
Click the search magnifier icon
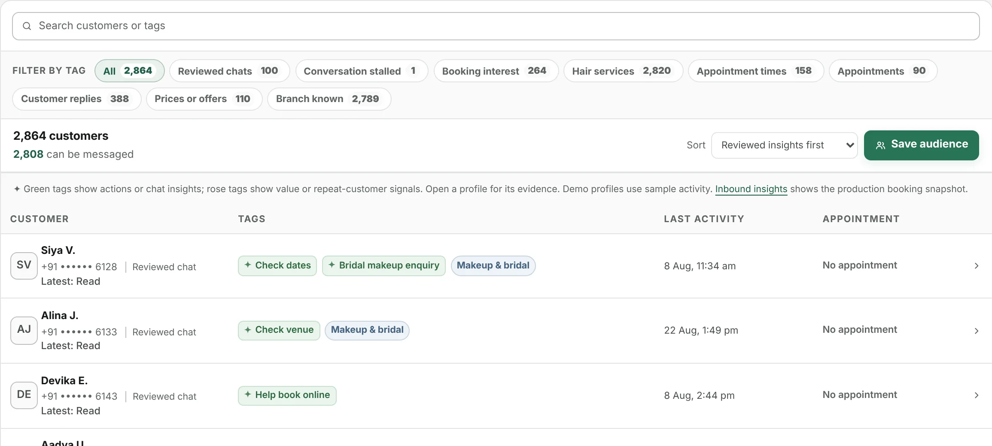coord(27,26)
